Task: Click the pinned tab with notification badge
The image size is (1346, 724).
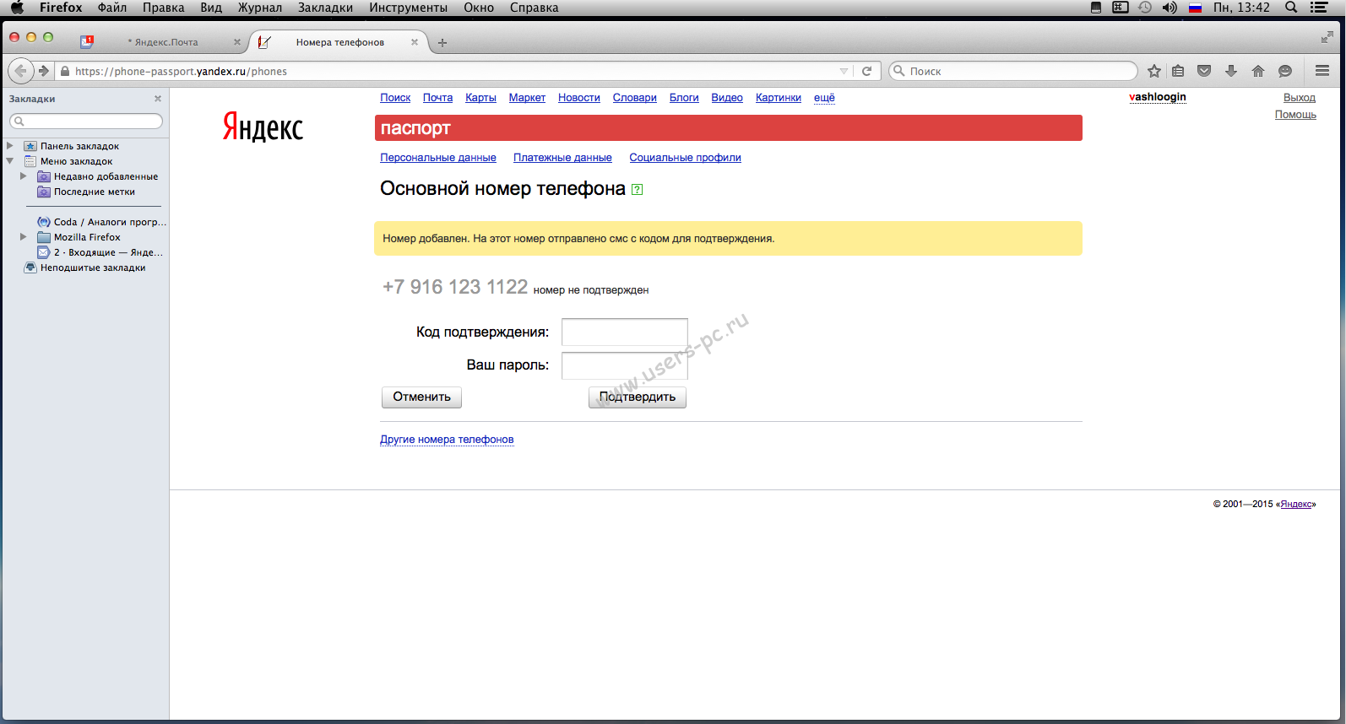Action: (x=87, y=41)
